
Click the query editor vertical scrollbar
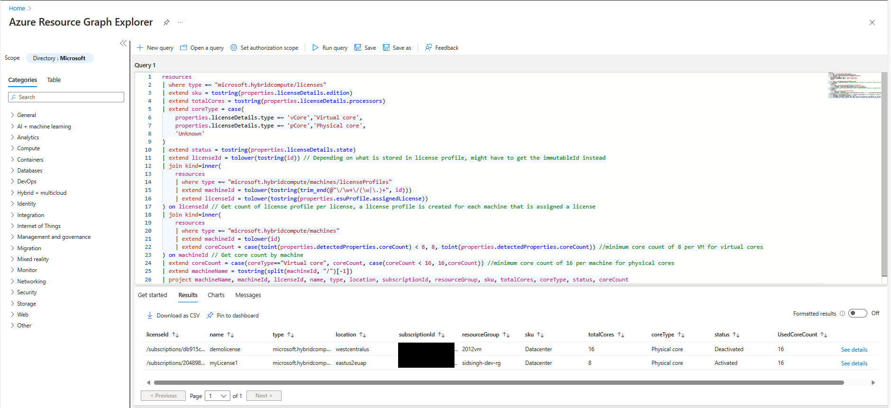(884, 174)
